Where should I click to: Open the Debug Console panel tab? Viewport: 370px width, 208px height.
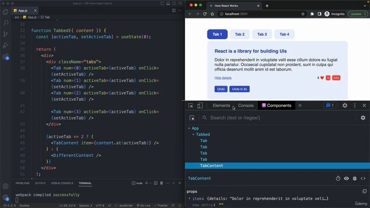coord(62,183)
